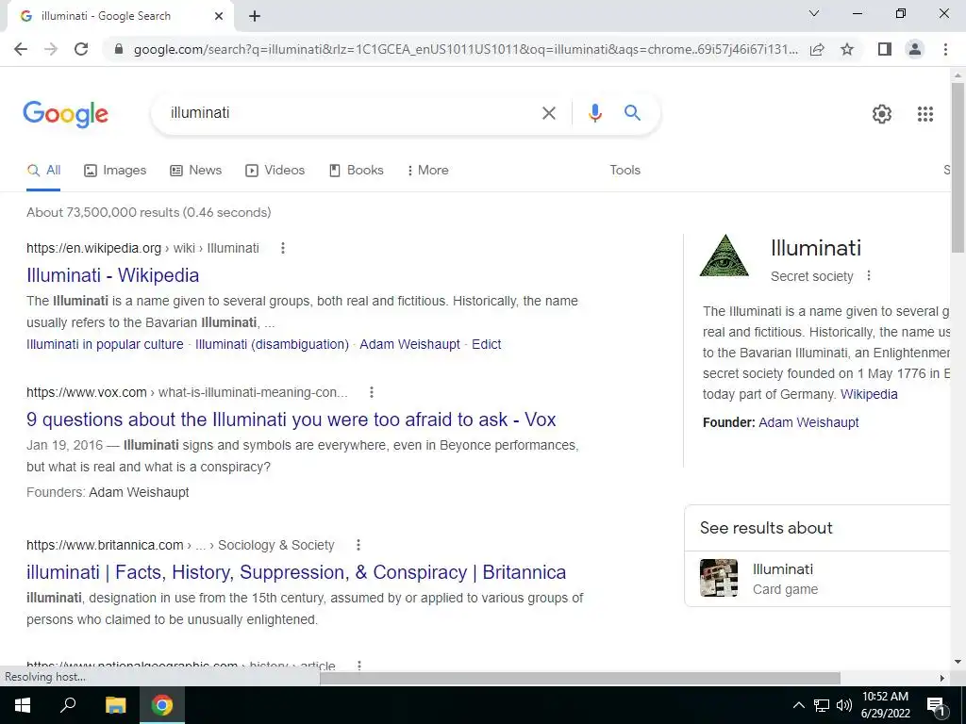Image resolution: width=966 pixels, height=724 pixels.
Task: Click the share page icon in address bar
Action: [x=817, y=49]
